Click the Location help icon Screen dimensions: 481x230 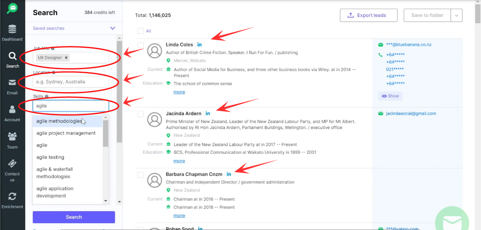coord(53,72)
